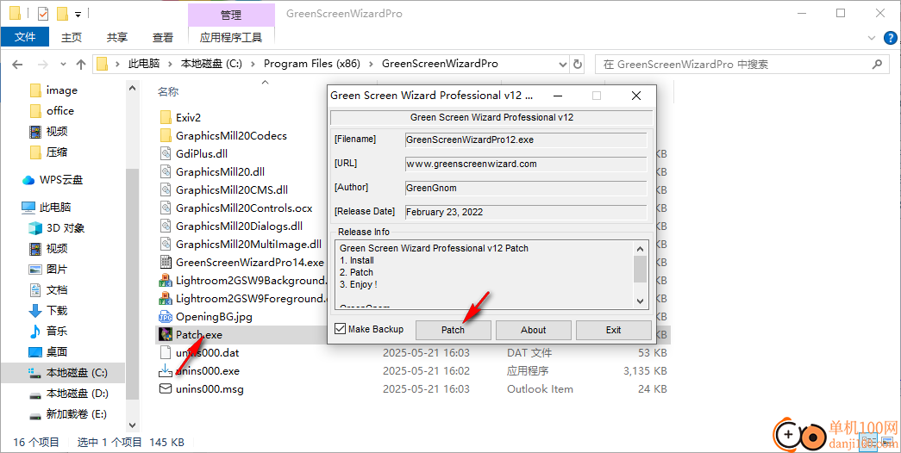Select the Exiv2 folder icon
Screen dimensions: 901x453
(166, 118)
